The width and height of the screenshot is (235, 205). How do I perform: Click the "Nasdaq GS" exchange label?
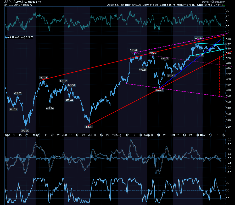(x=35, y=2)
